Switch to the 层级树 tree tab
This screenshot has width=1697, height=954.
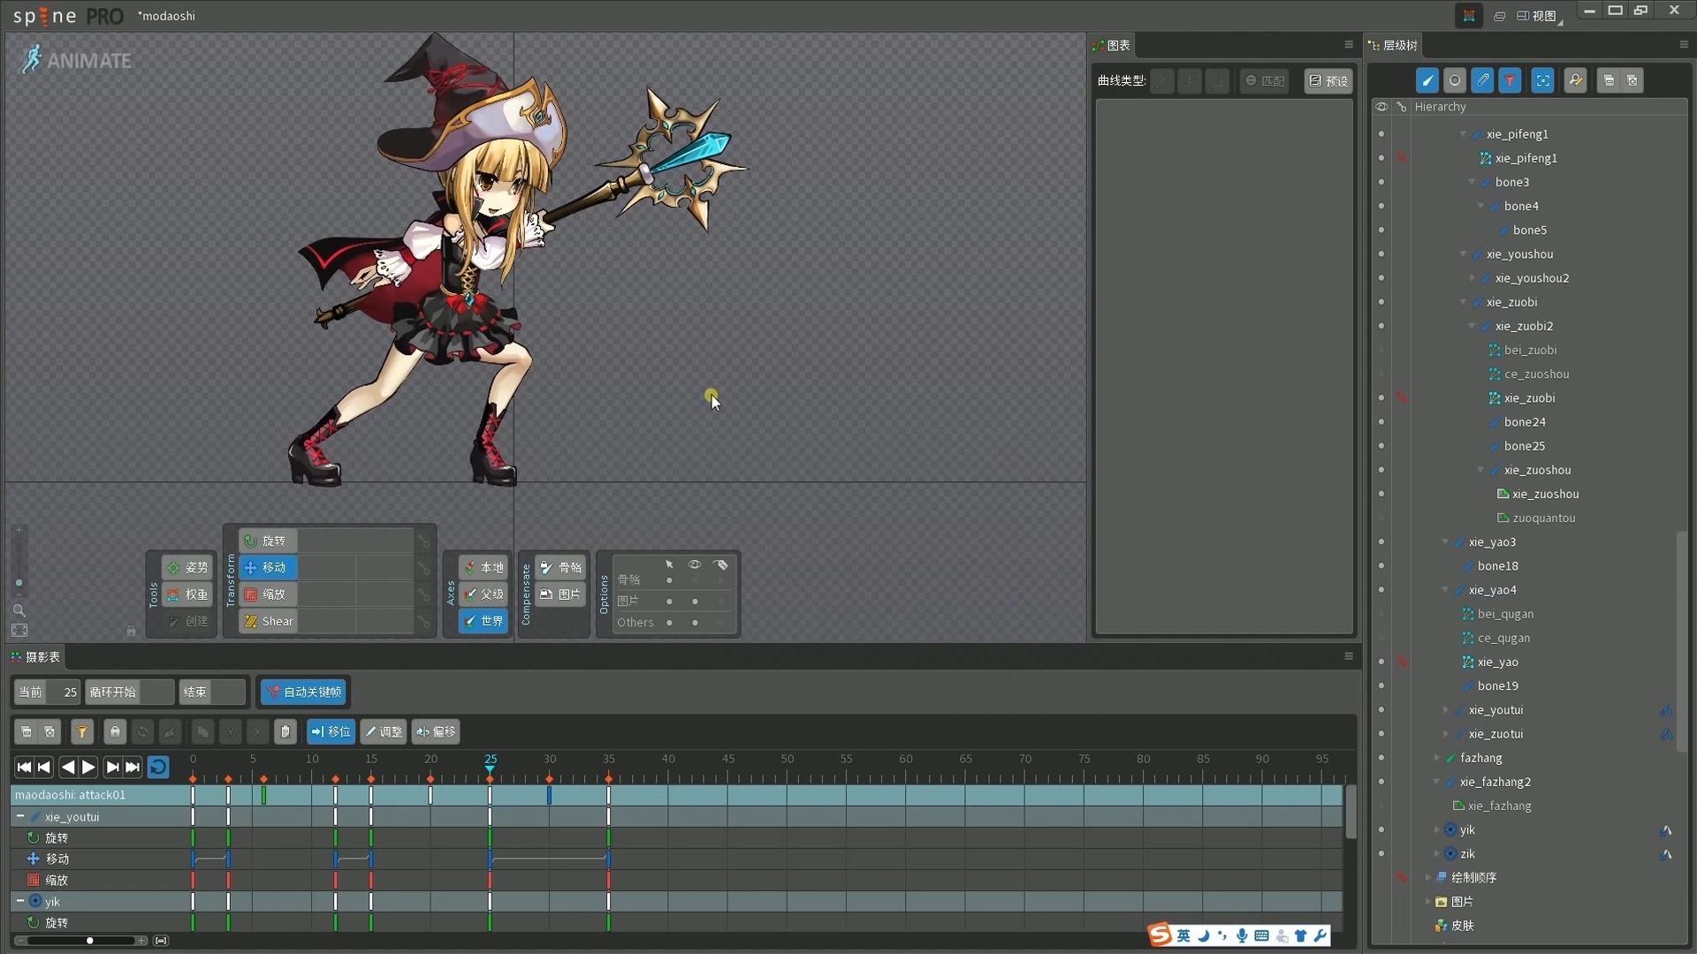[1393, 45]
